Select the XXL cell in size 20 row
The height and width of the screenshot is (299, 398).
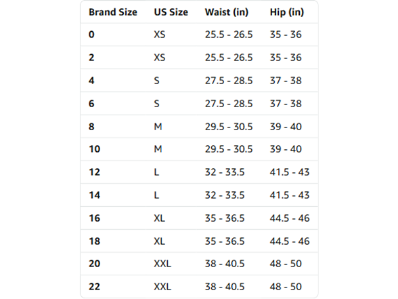click(x=162, y=264)
